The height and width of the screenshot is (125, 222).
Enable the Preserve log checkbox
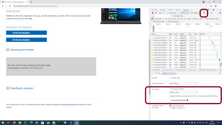[x=167, y=13]
